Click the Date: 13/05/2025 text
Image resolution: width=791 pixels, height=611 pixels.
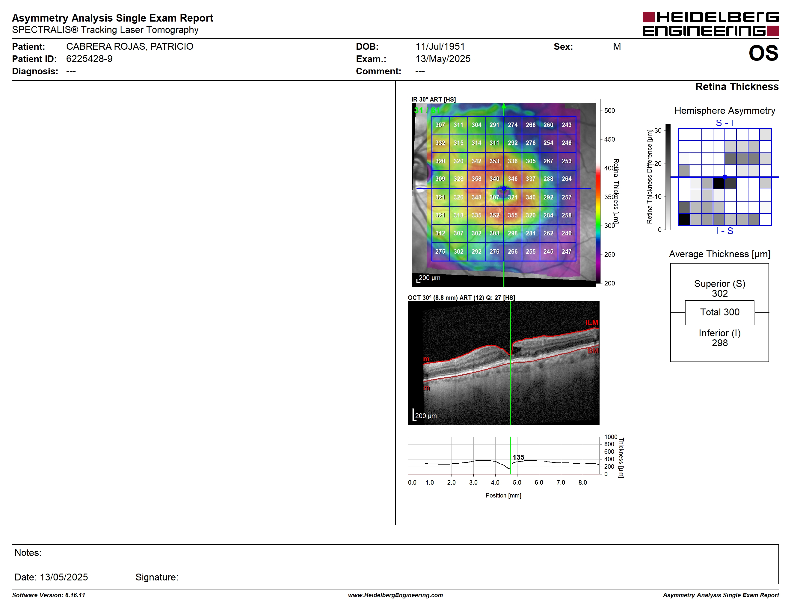pos(51,577)
